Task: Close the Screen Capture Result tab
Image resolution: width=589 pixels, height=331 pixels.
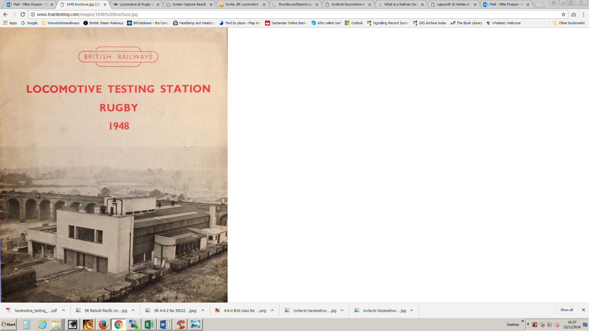Action: (211, 5)
